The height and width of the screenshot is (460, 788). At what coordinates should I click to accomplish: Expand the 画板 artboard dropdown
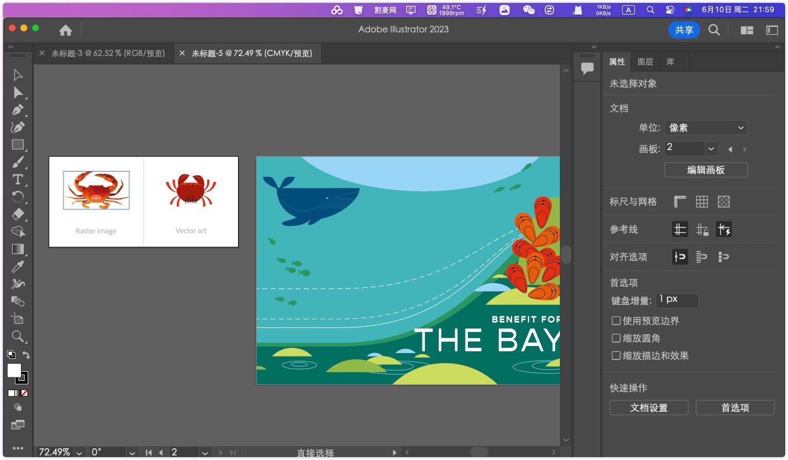point(711,149)
